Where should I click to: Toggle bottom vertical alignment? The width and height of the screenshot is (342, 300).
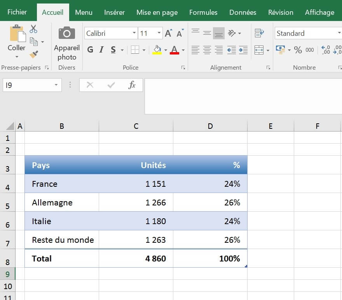click(219, 33)
